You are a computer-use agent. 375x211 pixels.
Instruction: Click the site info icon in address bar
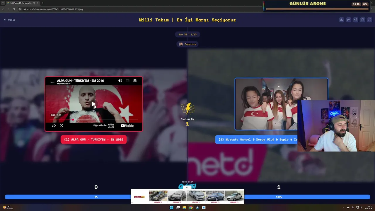pos(20,9)
